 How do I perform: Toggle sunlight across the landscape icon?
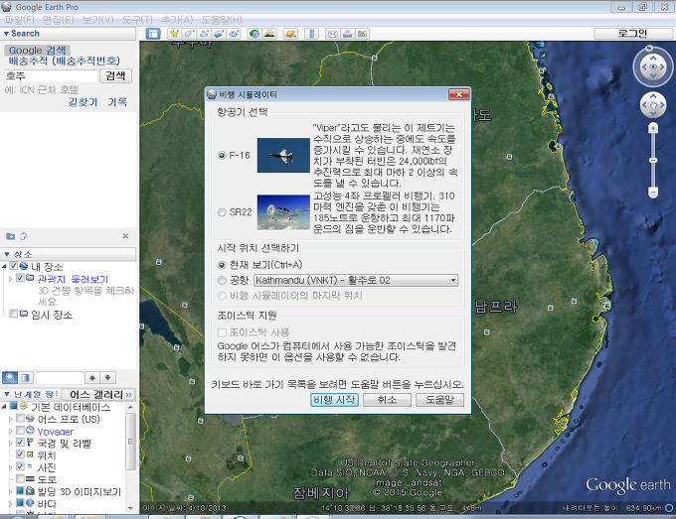pos(269,34)
